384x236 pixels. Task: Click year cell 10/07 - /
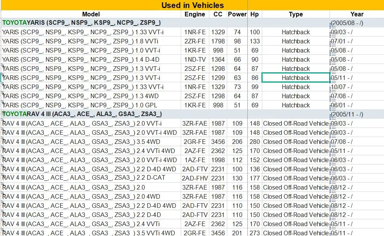[357, 87]
